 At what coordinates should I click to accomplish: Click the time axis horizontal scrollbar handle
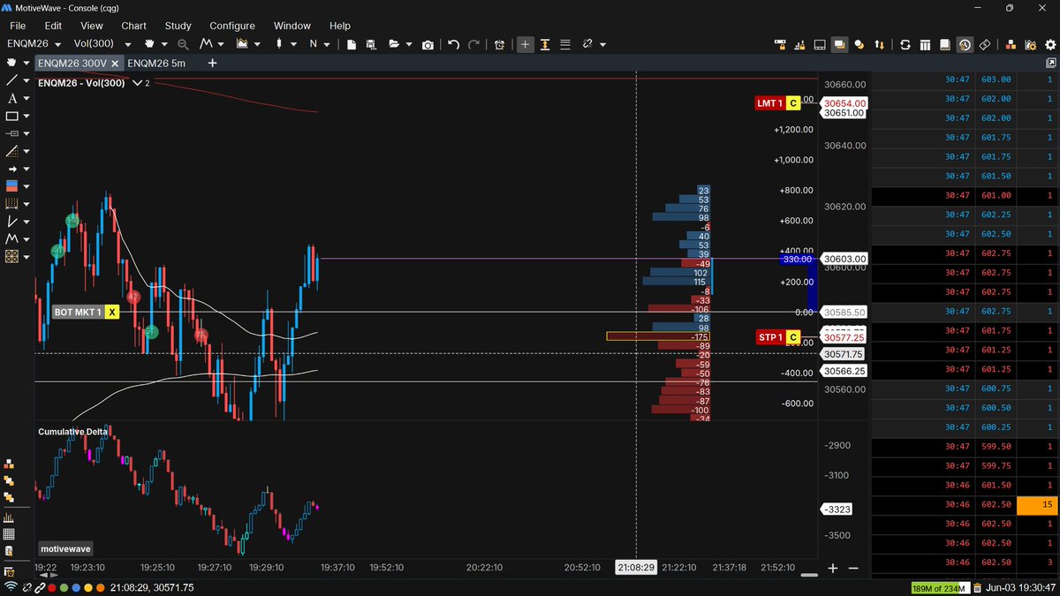(x=808, y=575)
